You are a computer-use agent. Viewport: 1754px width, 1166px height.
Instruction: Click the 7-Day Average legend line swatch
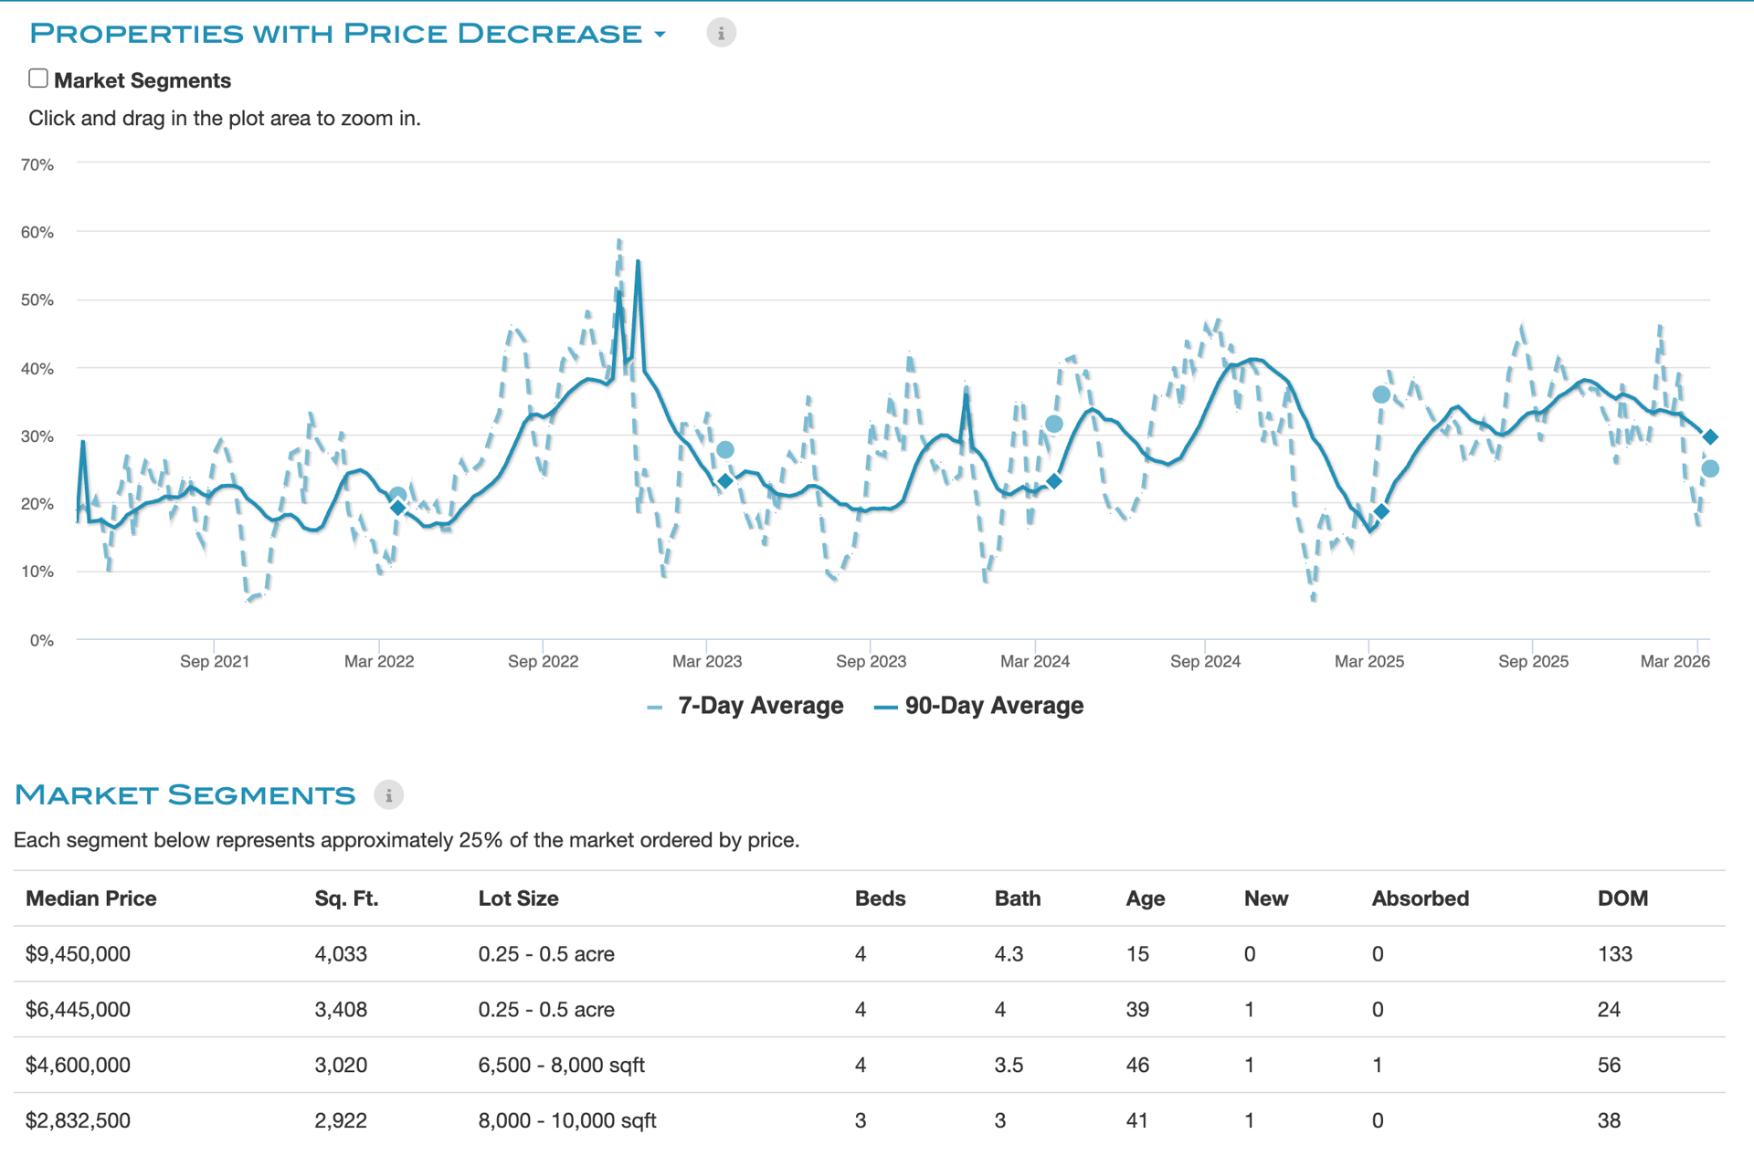pyautogui.click(x=654, y=708)
